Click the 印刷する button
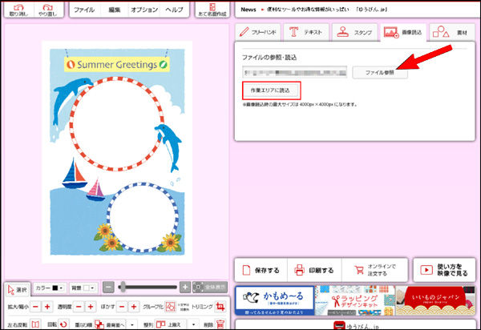The image size is (481, 330). tap(314, 270)
